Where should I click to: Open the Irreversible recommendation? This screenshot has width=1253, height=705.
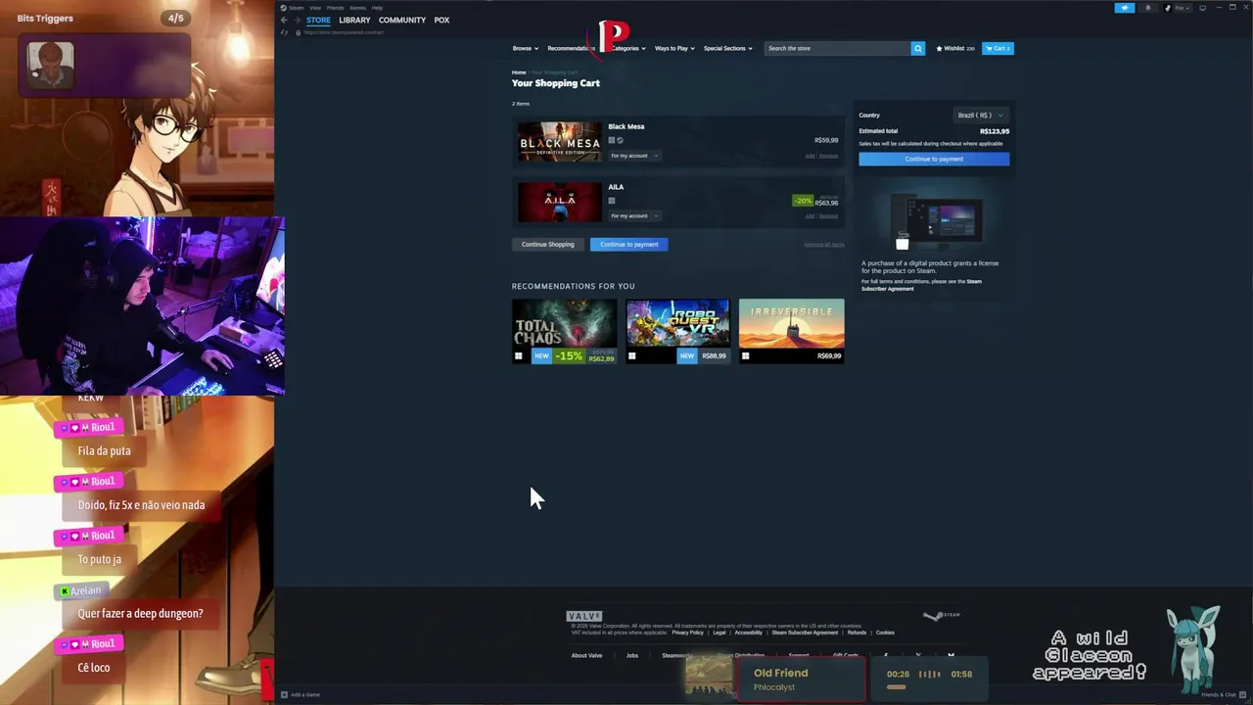[x=791, y=331]
